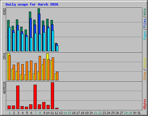The image size is (148, 116).
Task: Click day 14 on the x-axis
Action: (x=65, y=113)
